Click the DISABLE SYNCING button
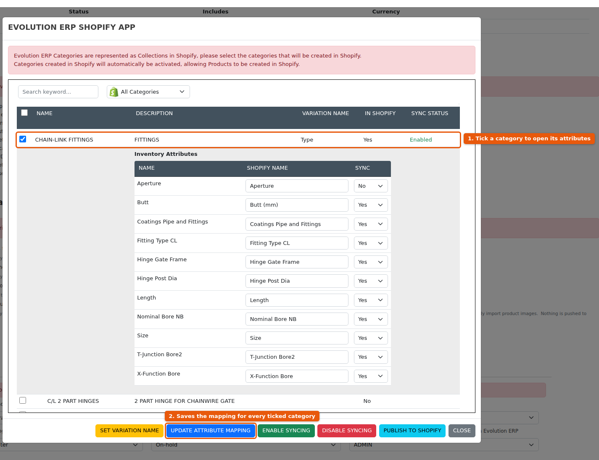 [x=347, y=431]
